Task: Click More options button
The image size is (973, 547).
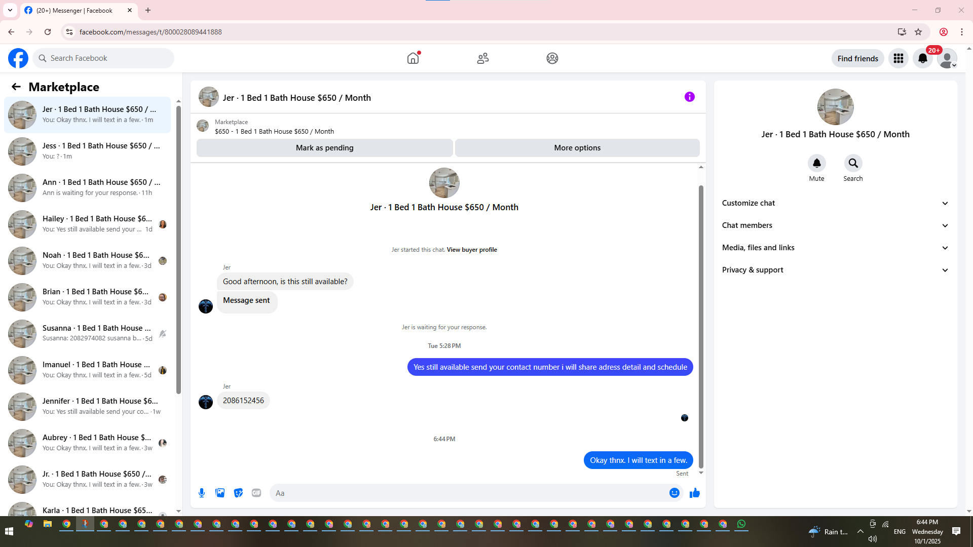Action: (x=577, y=148)
